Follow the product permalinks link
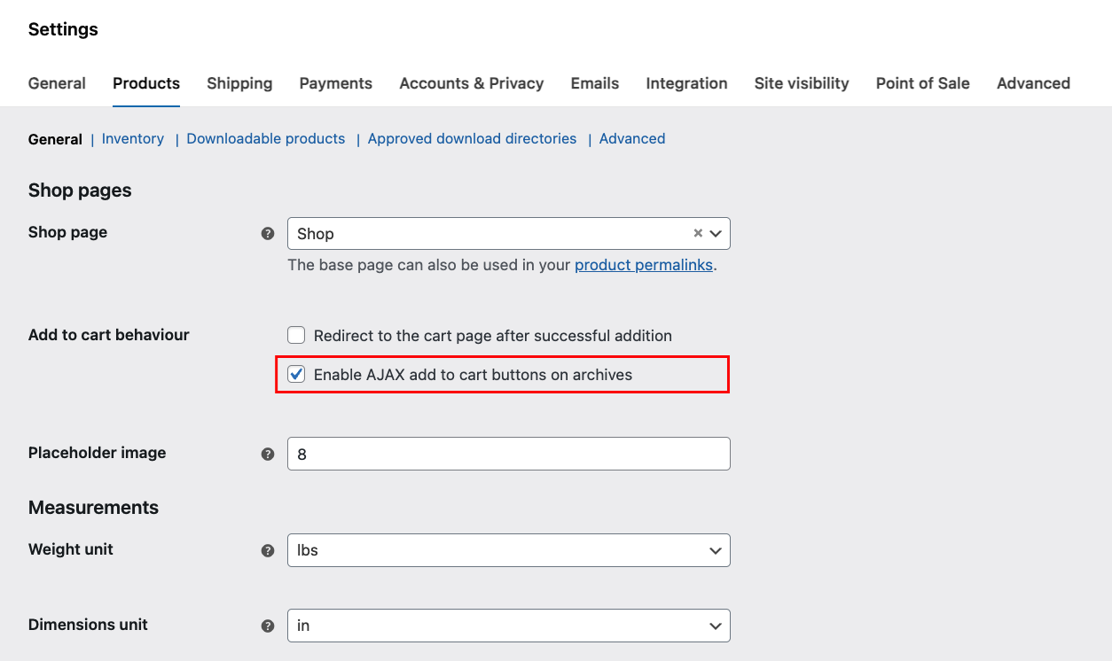1112x661 pixels. (644, 265)
